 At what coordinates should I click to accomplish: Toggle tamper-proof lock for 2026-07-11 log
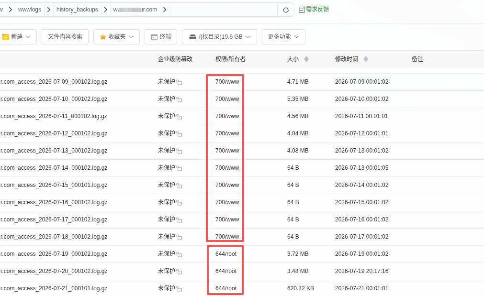(x=179, y=117)
